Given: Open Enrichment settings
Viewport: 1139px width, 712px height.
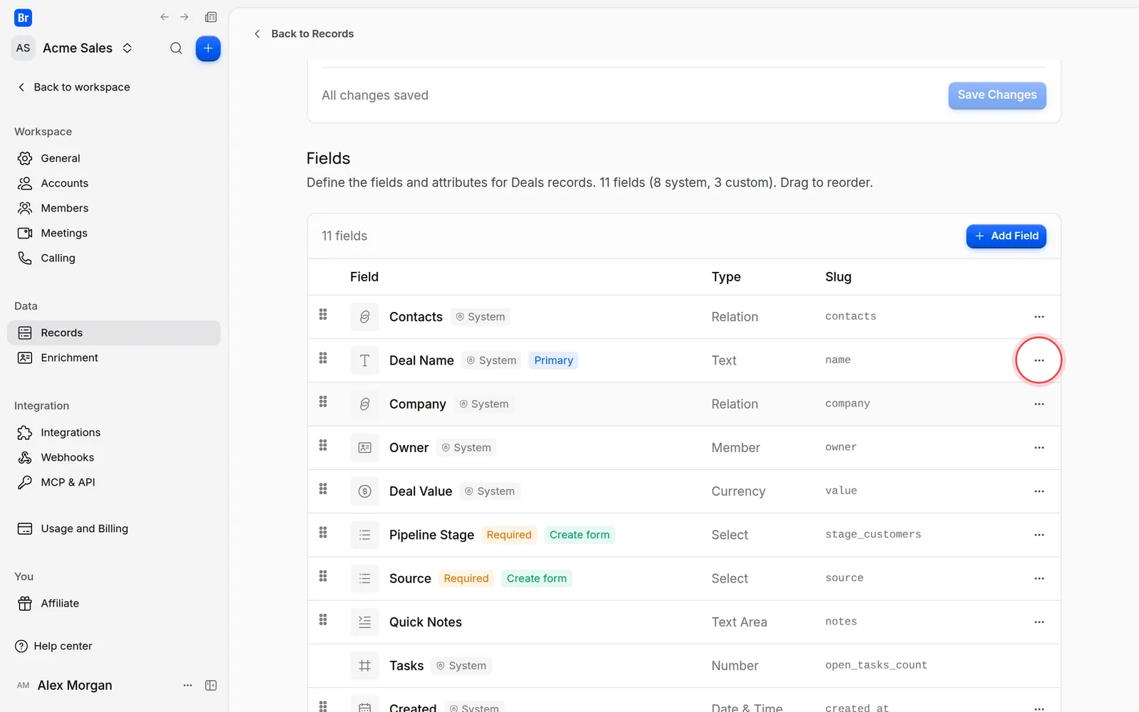Looking at the screenshot, I should (x=114, y=357).
